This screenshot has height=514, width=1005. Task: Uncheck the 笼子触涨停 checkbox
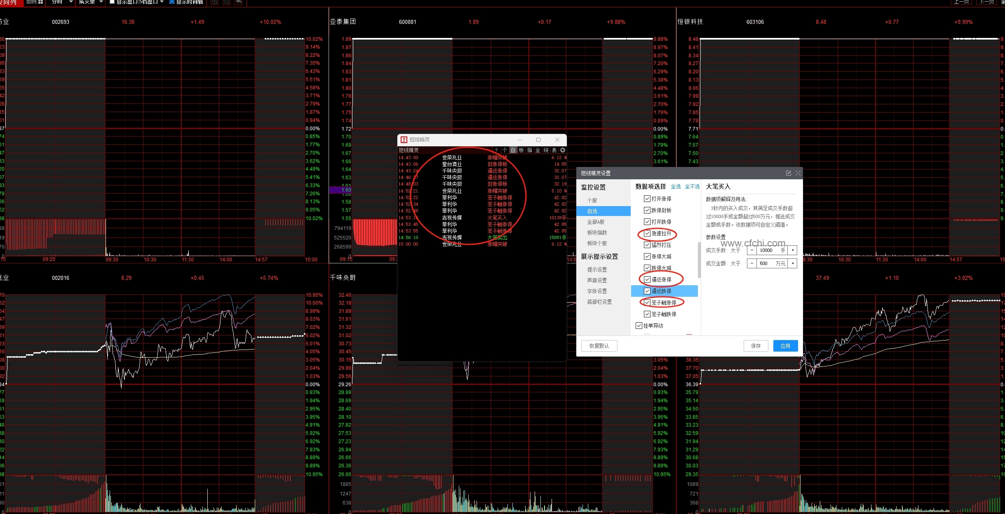click(647, 303)
